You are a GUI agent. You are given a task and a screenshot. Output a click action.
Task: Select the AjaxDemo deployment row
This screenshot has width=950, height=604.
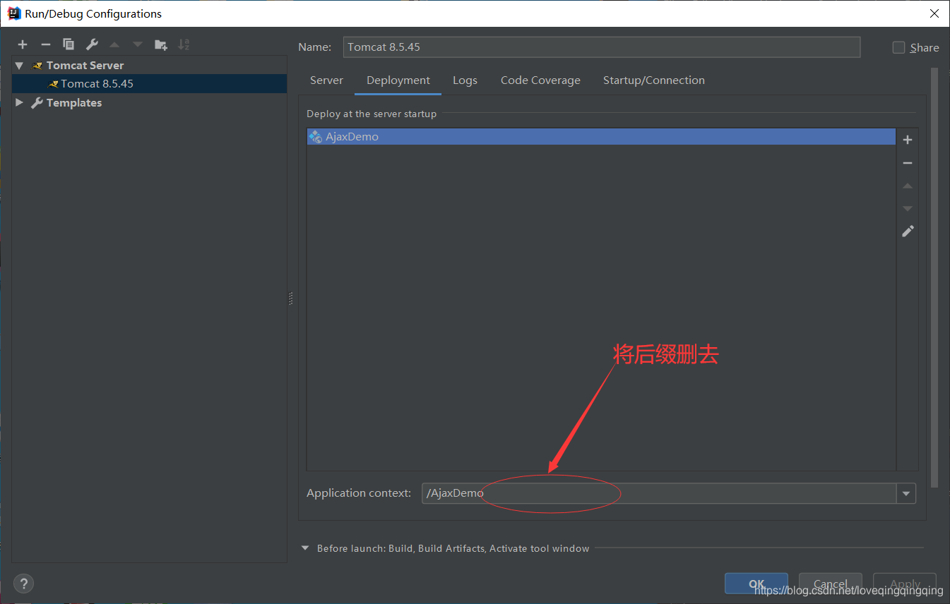pos(601,137)
